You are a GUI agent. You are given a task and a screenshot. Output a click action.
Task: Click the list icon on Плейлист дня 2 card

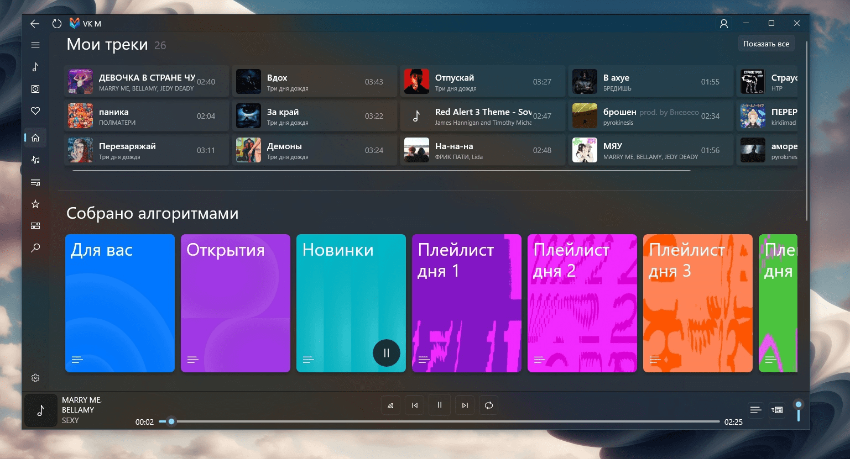click(x=540, y=360)
